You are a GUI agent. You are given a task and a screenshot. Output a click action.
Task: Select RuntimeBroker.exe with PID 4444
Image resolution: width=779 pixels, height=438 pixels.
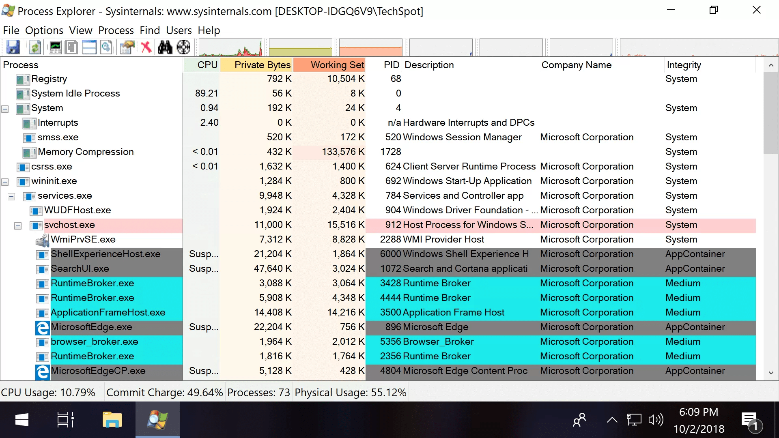(378, 298)
